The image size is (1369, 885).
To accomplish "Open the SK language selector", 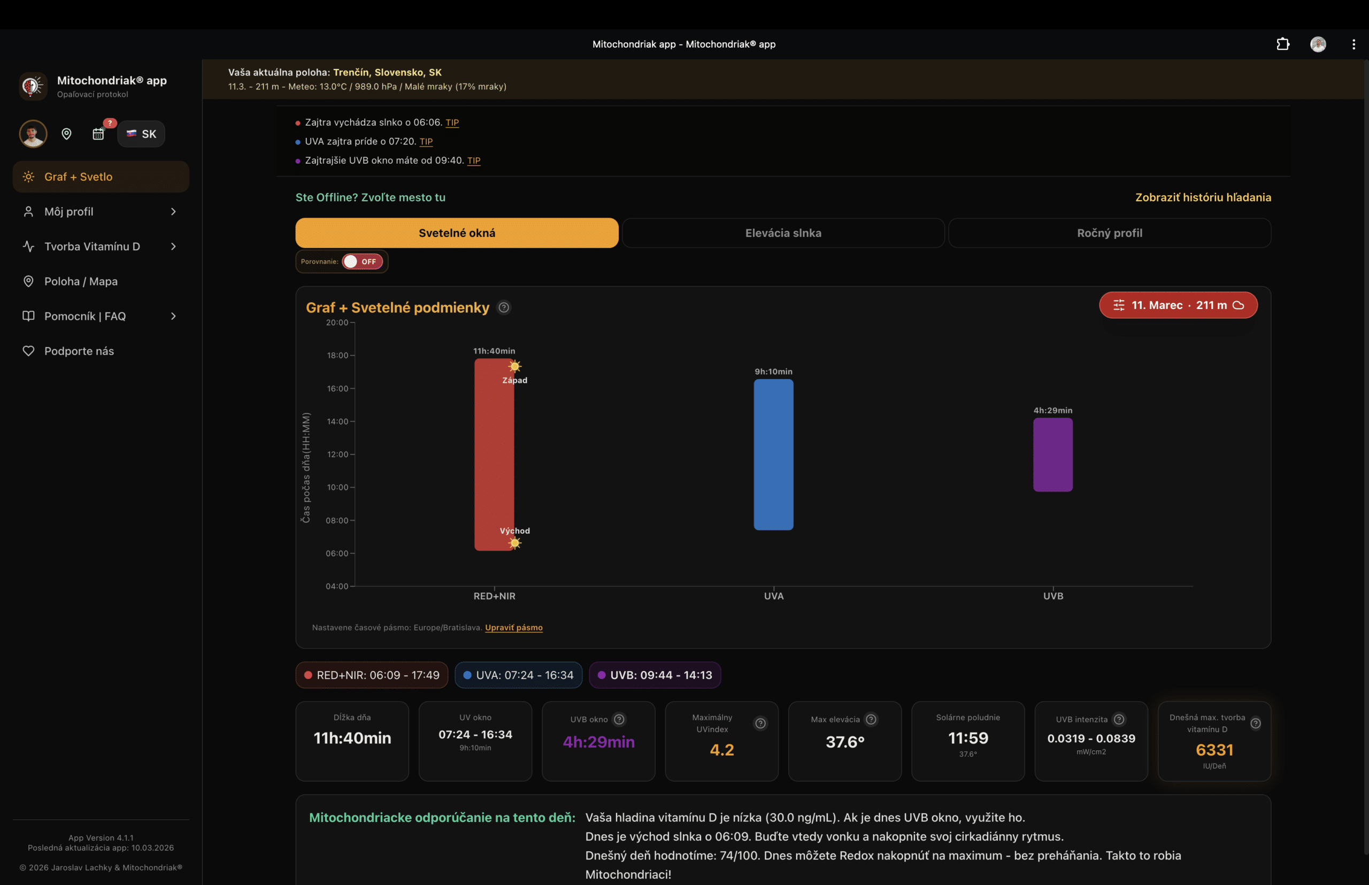I will 141,134.
